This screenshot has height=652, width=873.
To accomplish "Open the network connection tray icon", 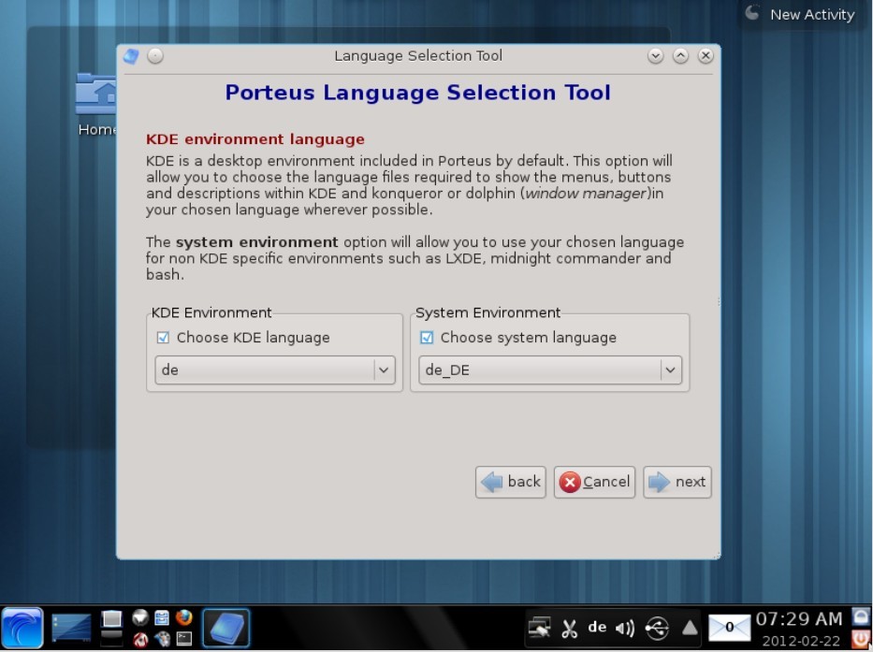I will (x=540, y=628).
